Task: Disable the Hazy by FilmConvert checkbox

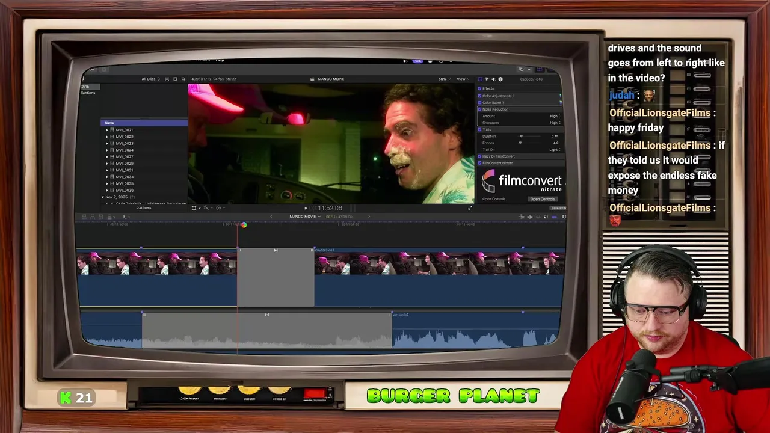Action: [480, 156]
